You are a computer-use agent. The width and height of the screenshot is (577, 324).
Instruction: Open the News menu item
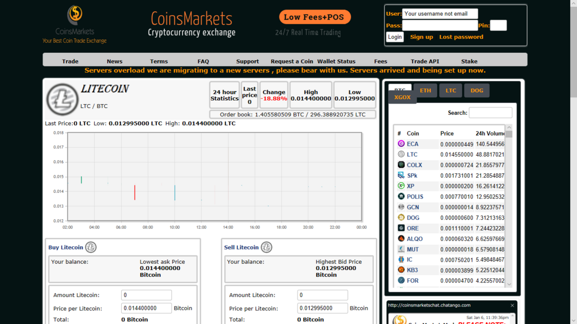(x=114, y=61)
